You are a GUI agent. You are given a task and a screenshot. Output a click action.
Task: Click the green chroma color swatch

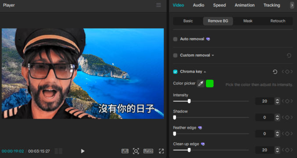(x=210, y=84)
